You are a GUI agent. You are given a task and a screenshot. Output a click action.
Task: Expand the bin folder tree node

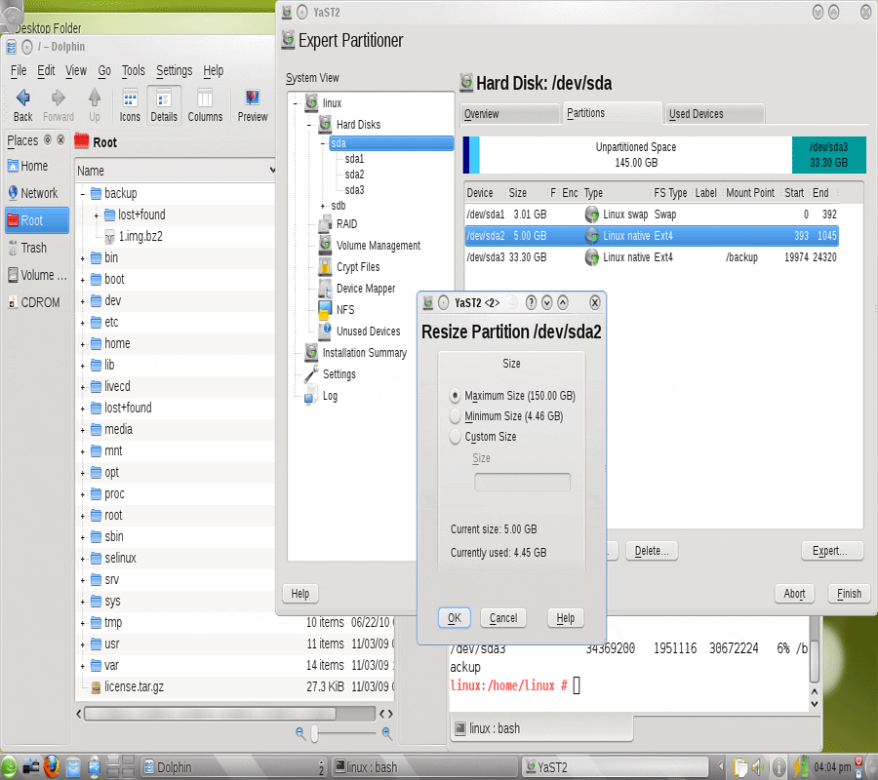point(82,258)
